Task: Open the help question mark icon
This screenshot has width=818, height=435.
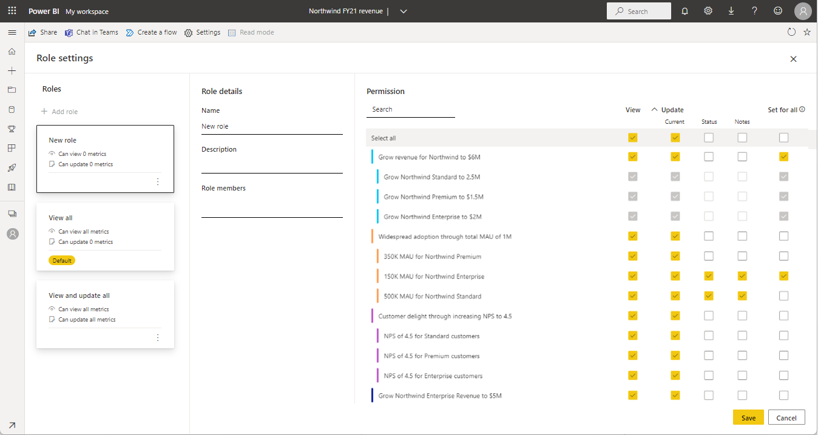Action: click(754, 11)
